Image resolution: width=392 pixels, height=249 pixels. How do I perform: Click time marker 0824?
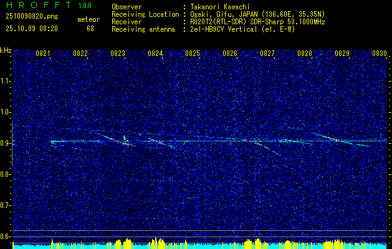click(155, 53)
